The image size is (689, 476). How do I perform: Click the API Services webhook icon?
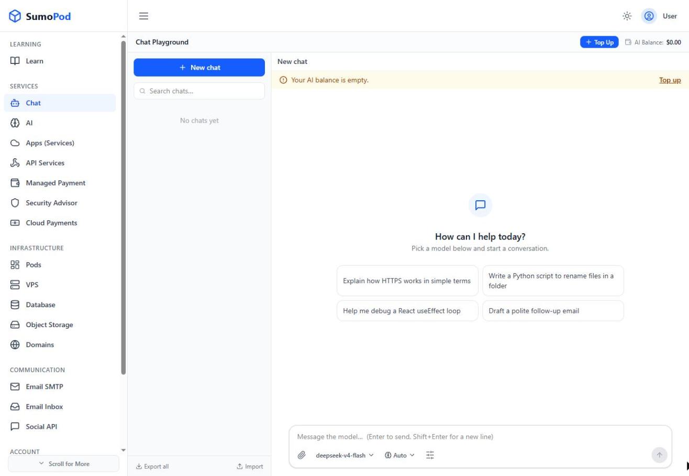(15, 163)
